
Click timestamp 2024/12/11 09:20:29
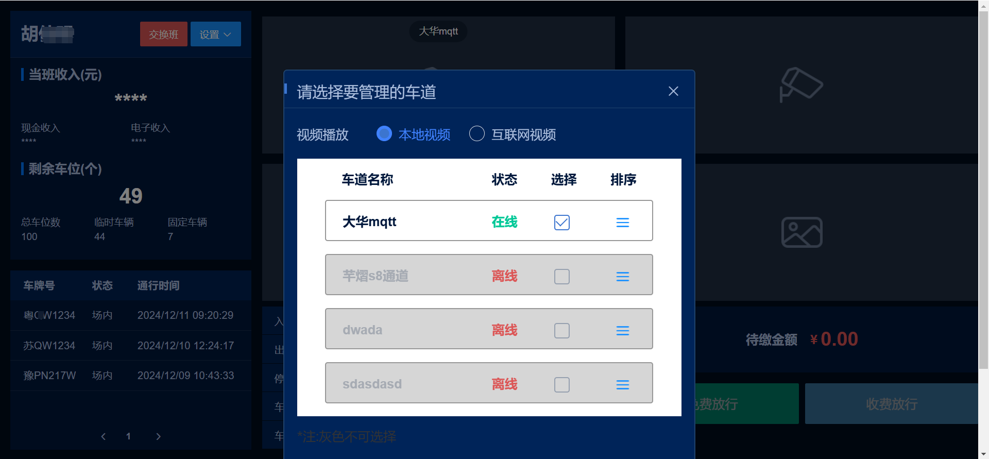185,315
